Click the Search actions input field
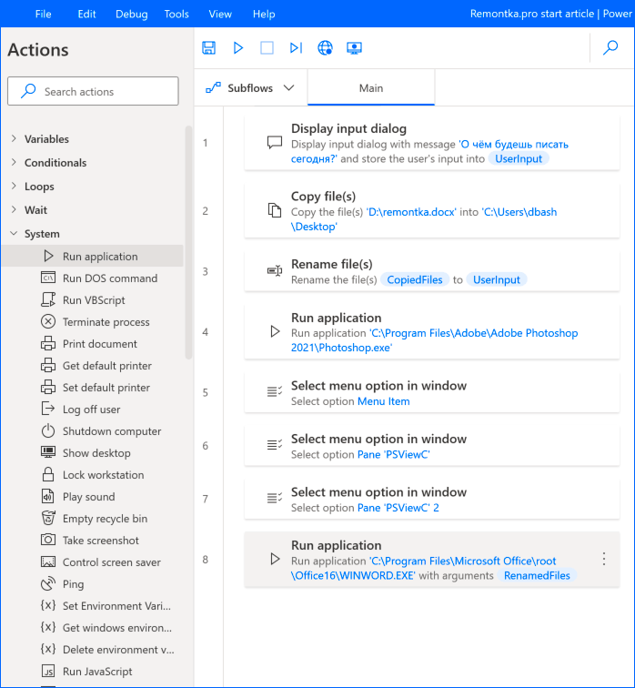Image resolution: width=635 pixels, height=688 pixels. point(93,91)
